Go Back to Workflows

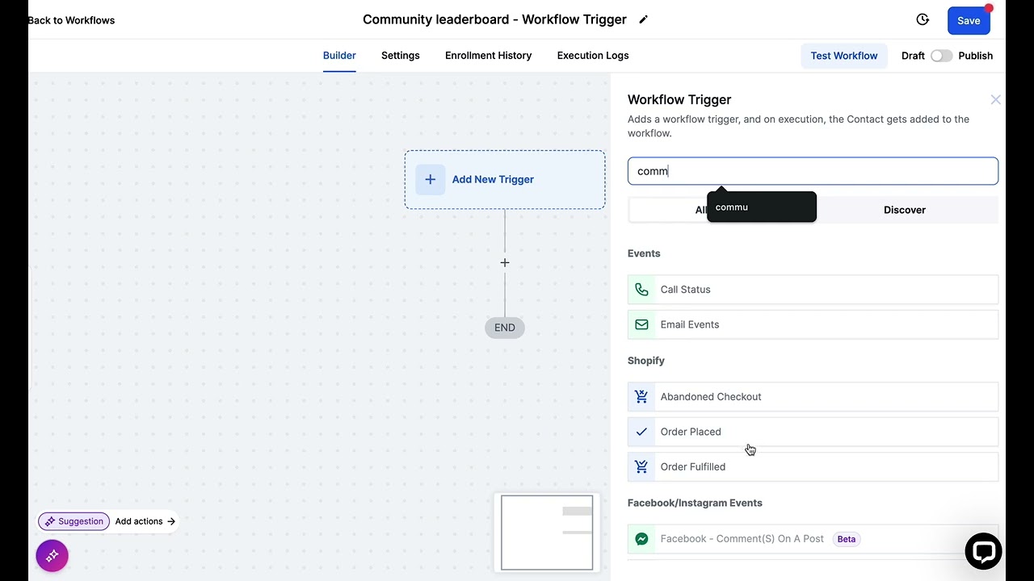point(71,20)
